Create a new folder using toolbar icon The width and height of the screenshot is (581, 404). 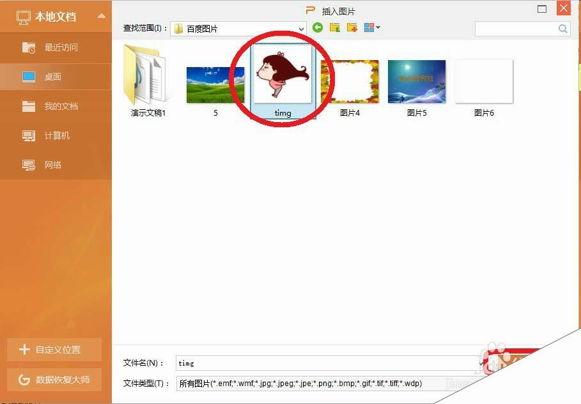351,28
